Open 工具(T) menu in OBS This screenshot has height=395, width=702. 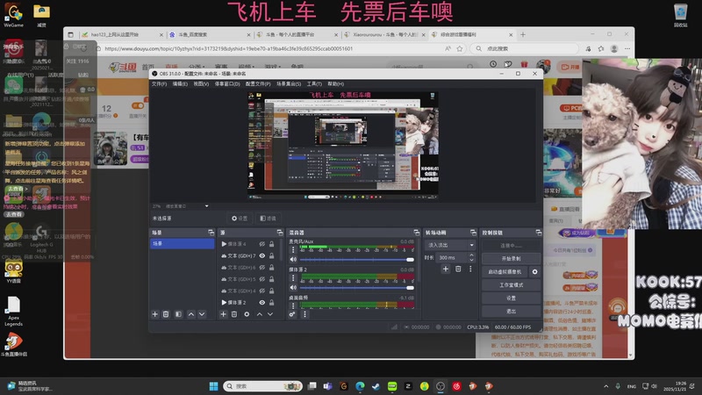click(314, 83)
